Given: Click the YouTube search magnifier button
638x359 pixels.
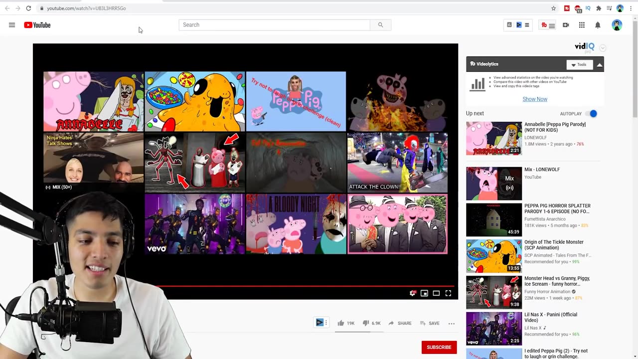Looking at the screenshot, I should coord(380,25).
